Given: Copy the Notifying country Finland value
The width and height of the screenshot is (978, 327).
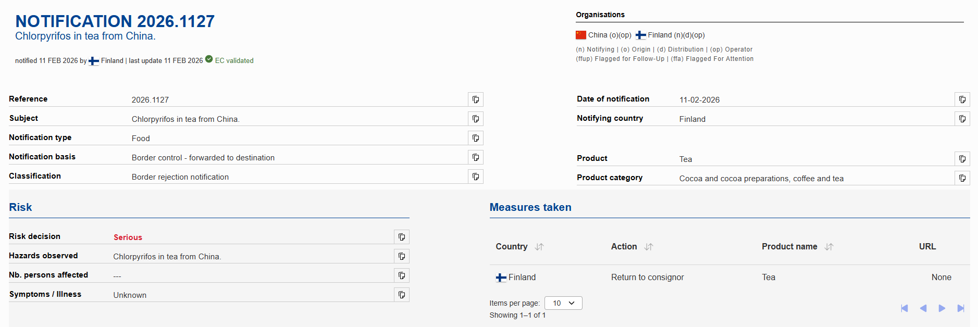Looking at the screenshot, I should 962,119.
